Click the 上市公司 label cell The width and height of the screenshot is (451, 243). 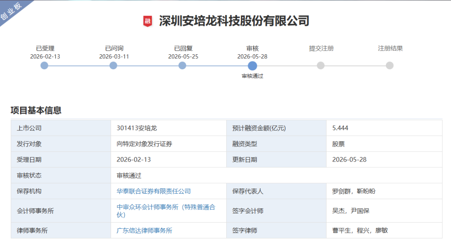click(x=61, y=128)
